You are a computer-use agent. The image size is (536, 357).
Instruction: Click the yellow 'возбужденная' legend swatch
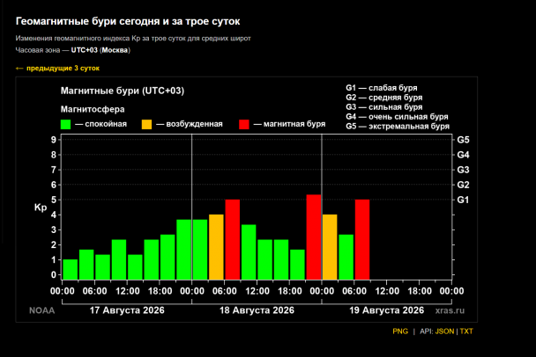tap(146, 125)
